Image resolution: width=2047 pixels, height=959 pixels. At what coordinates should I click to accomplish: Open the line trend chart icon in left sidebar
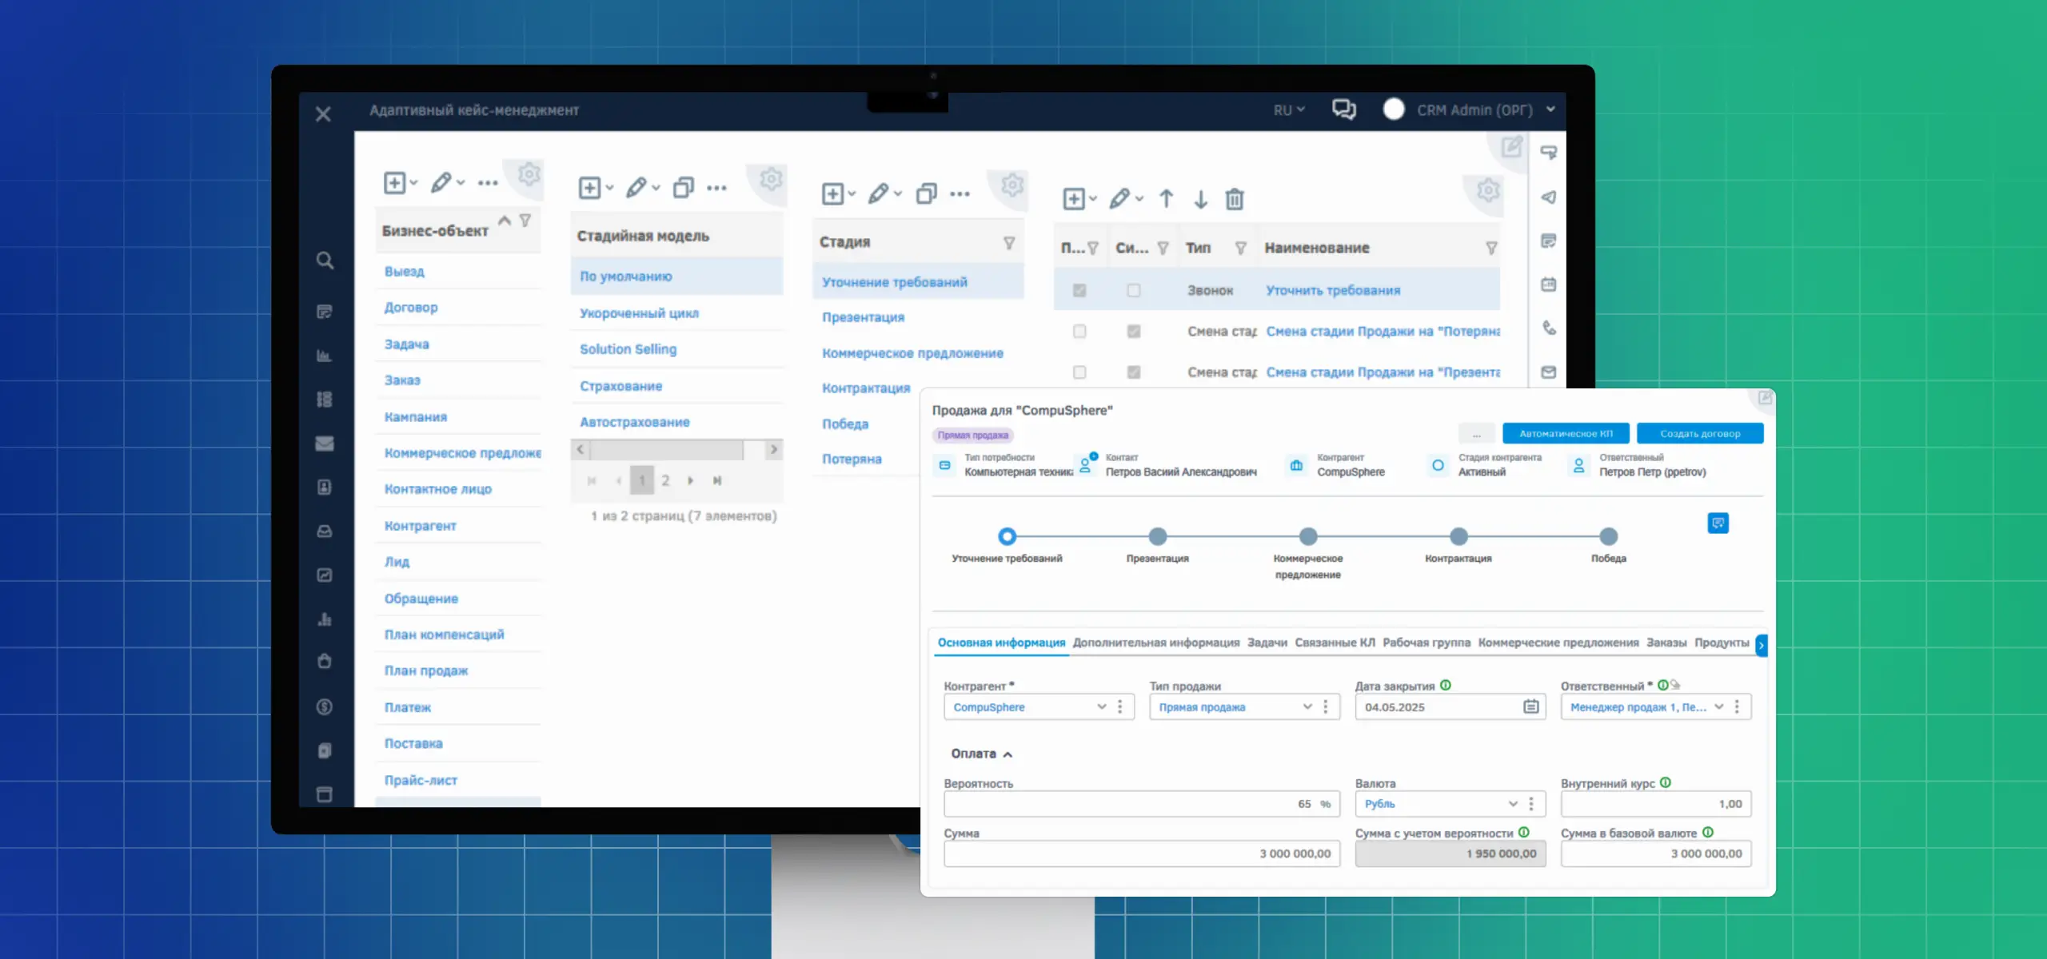[x=325, y=575]
